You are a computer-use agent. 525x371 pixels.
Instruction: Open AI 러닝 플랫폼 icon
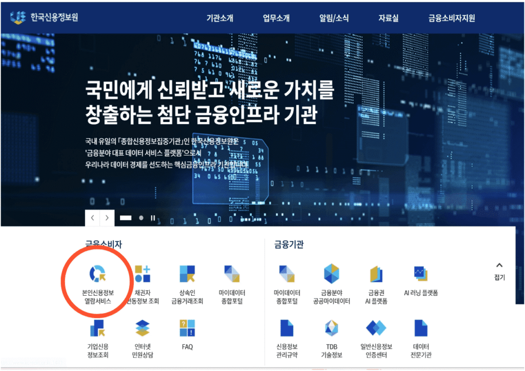click(421, 274)
